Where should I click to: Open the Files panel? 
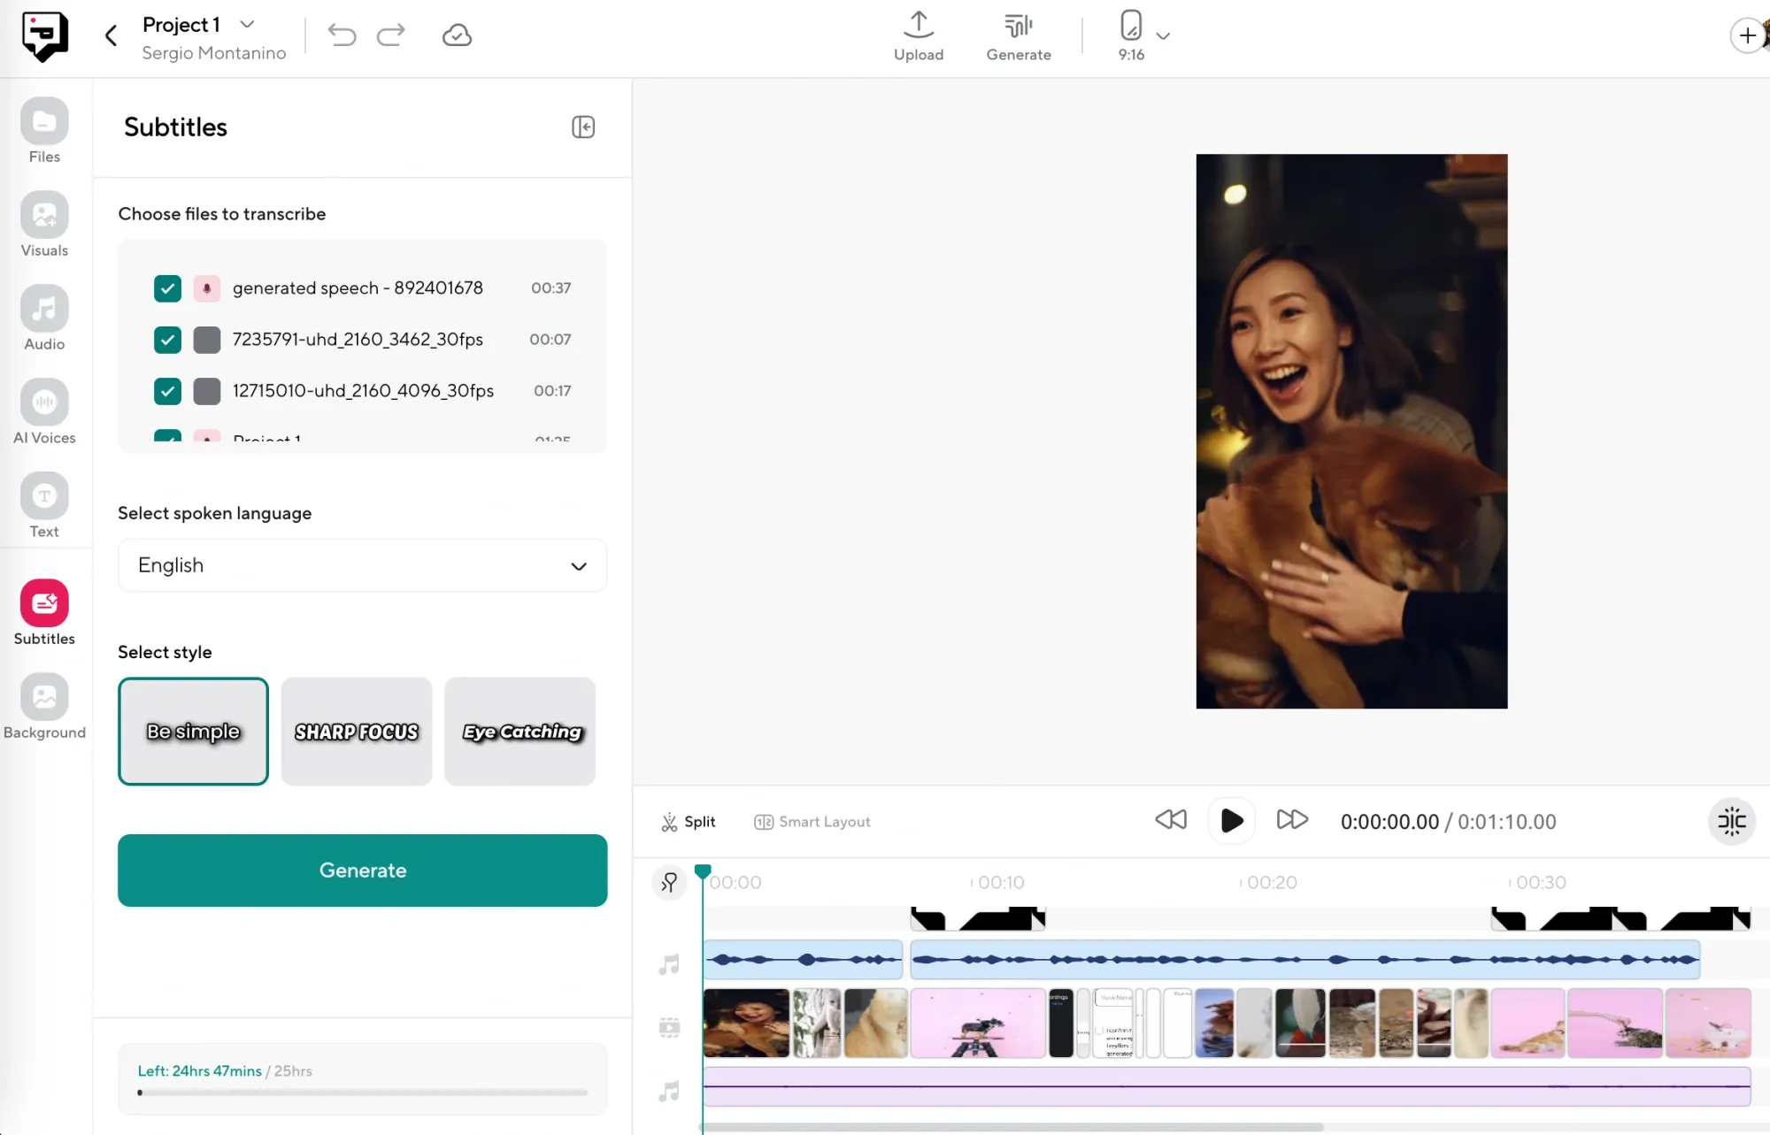coord(43,130)
